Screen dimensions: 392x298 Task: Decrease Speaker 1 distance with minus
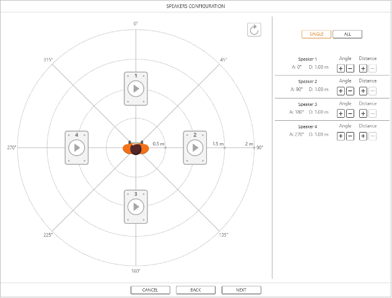(372, 68)
